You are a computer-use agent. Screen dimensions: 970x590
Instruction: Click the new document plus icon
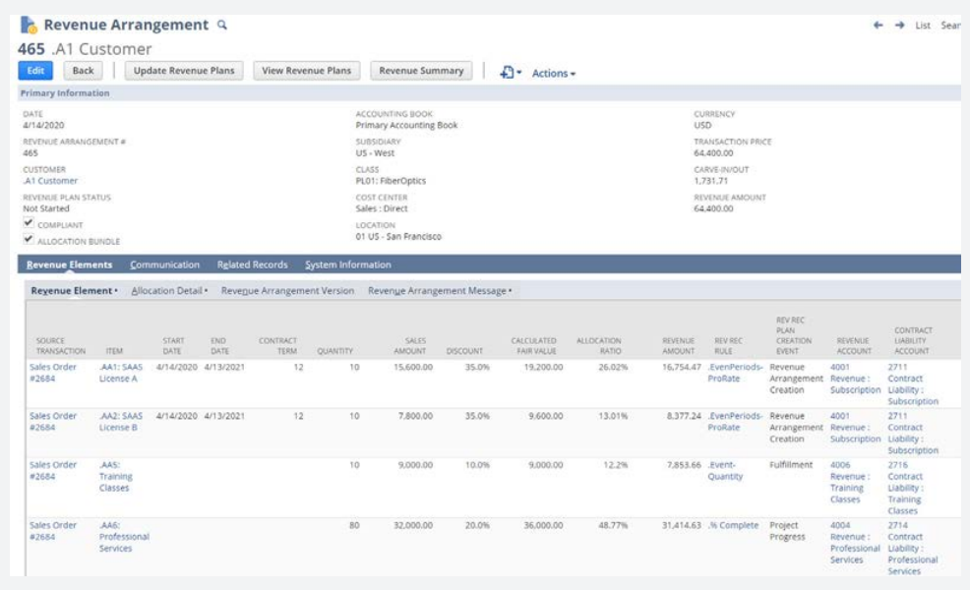tap(509, 72)
